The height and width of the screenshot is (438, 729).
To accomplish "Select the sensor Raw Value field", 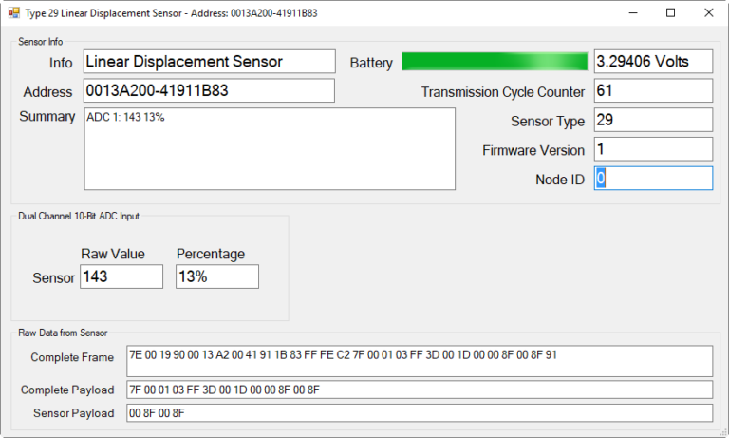I will [121, 276].
